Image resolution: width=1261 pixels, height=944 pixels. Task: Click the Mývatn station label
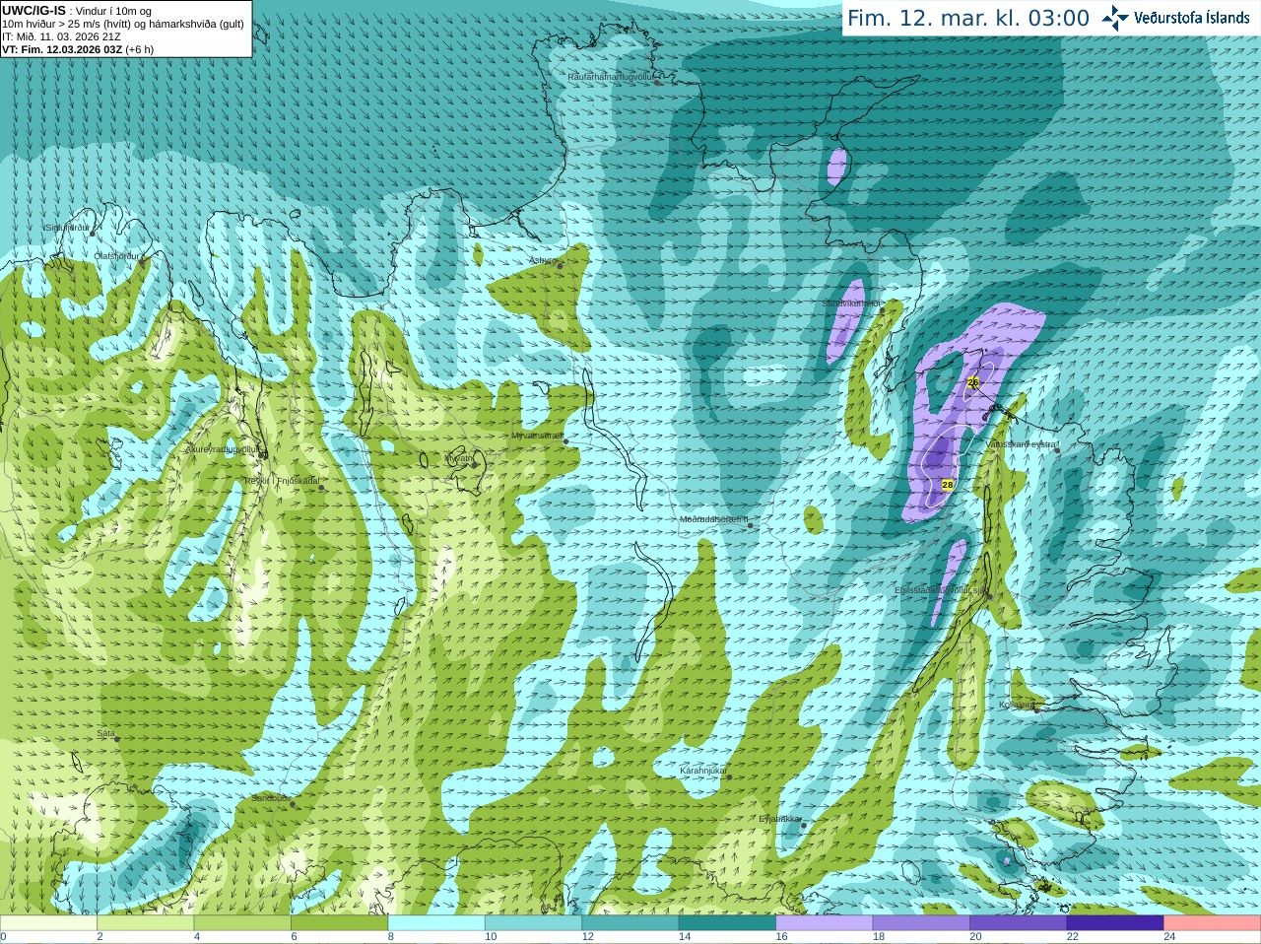point(459,457)
